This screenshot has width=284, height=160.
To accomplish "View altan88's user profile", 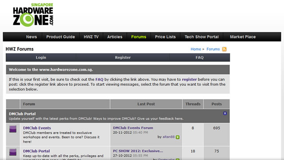I will 169,137.
